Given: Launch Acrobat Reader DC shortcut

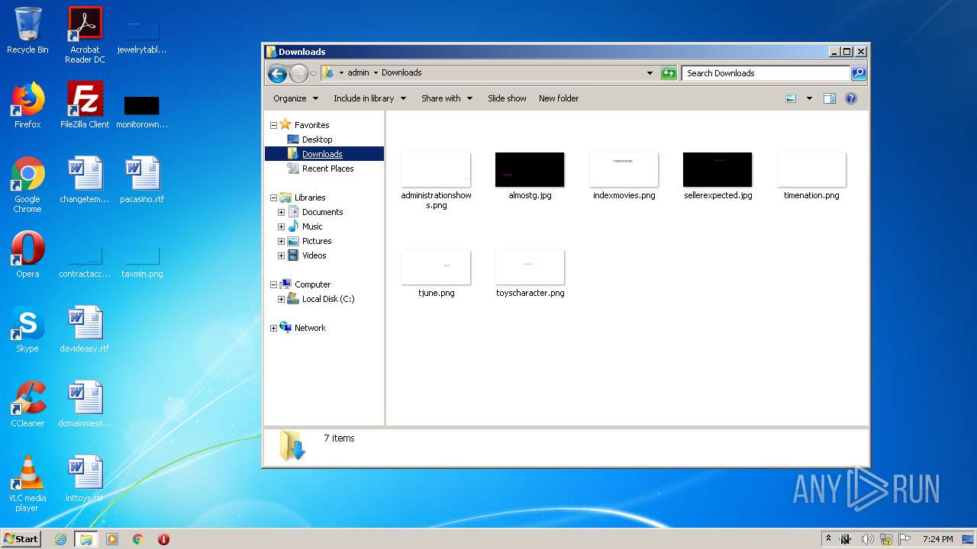Looking at the screenshot, I should (85, 35).
